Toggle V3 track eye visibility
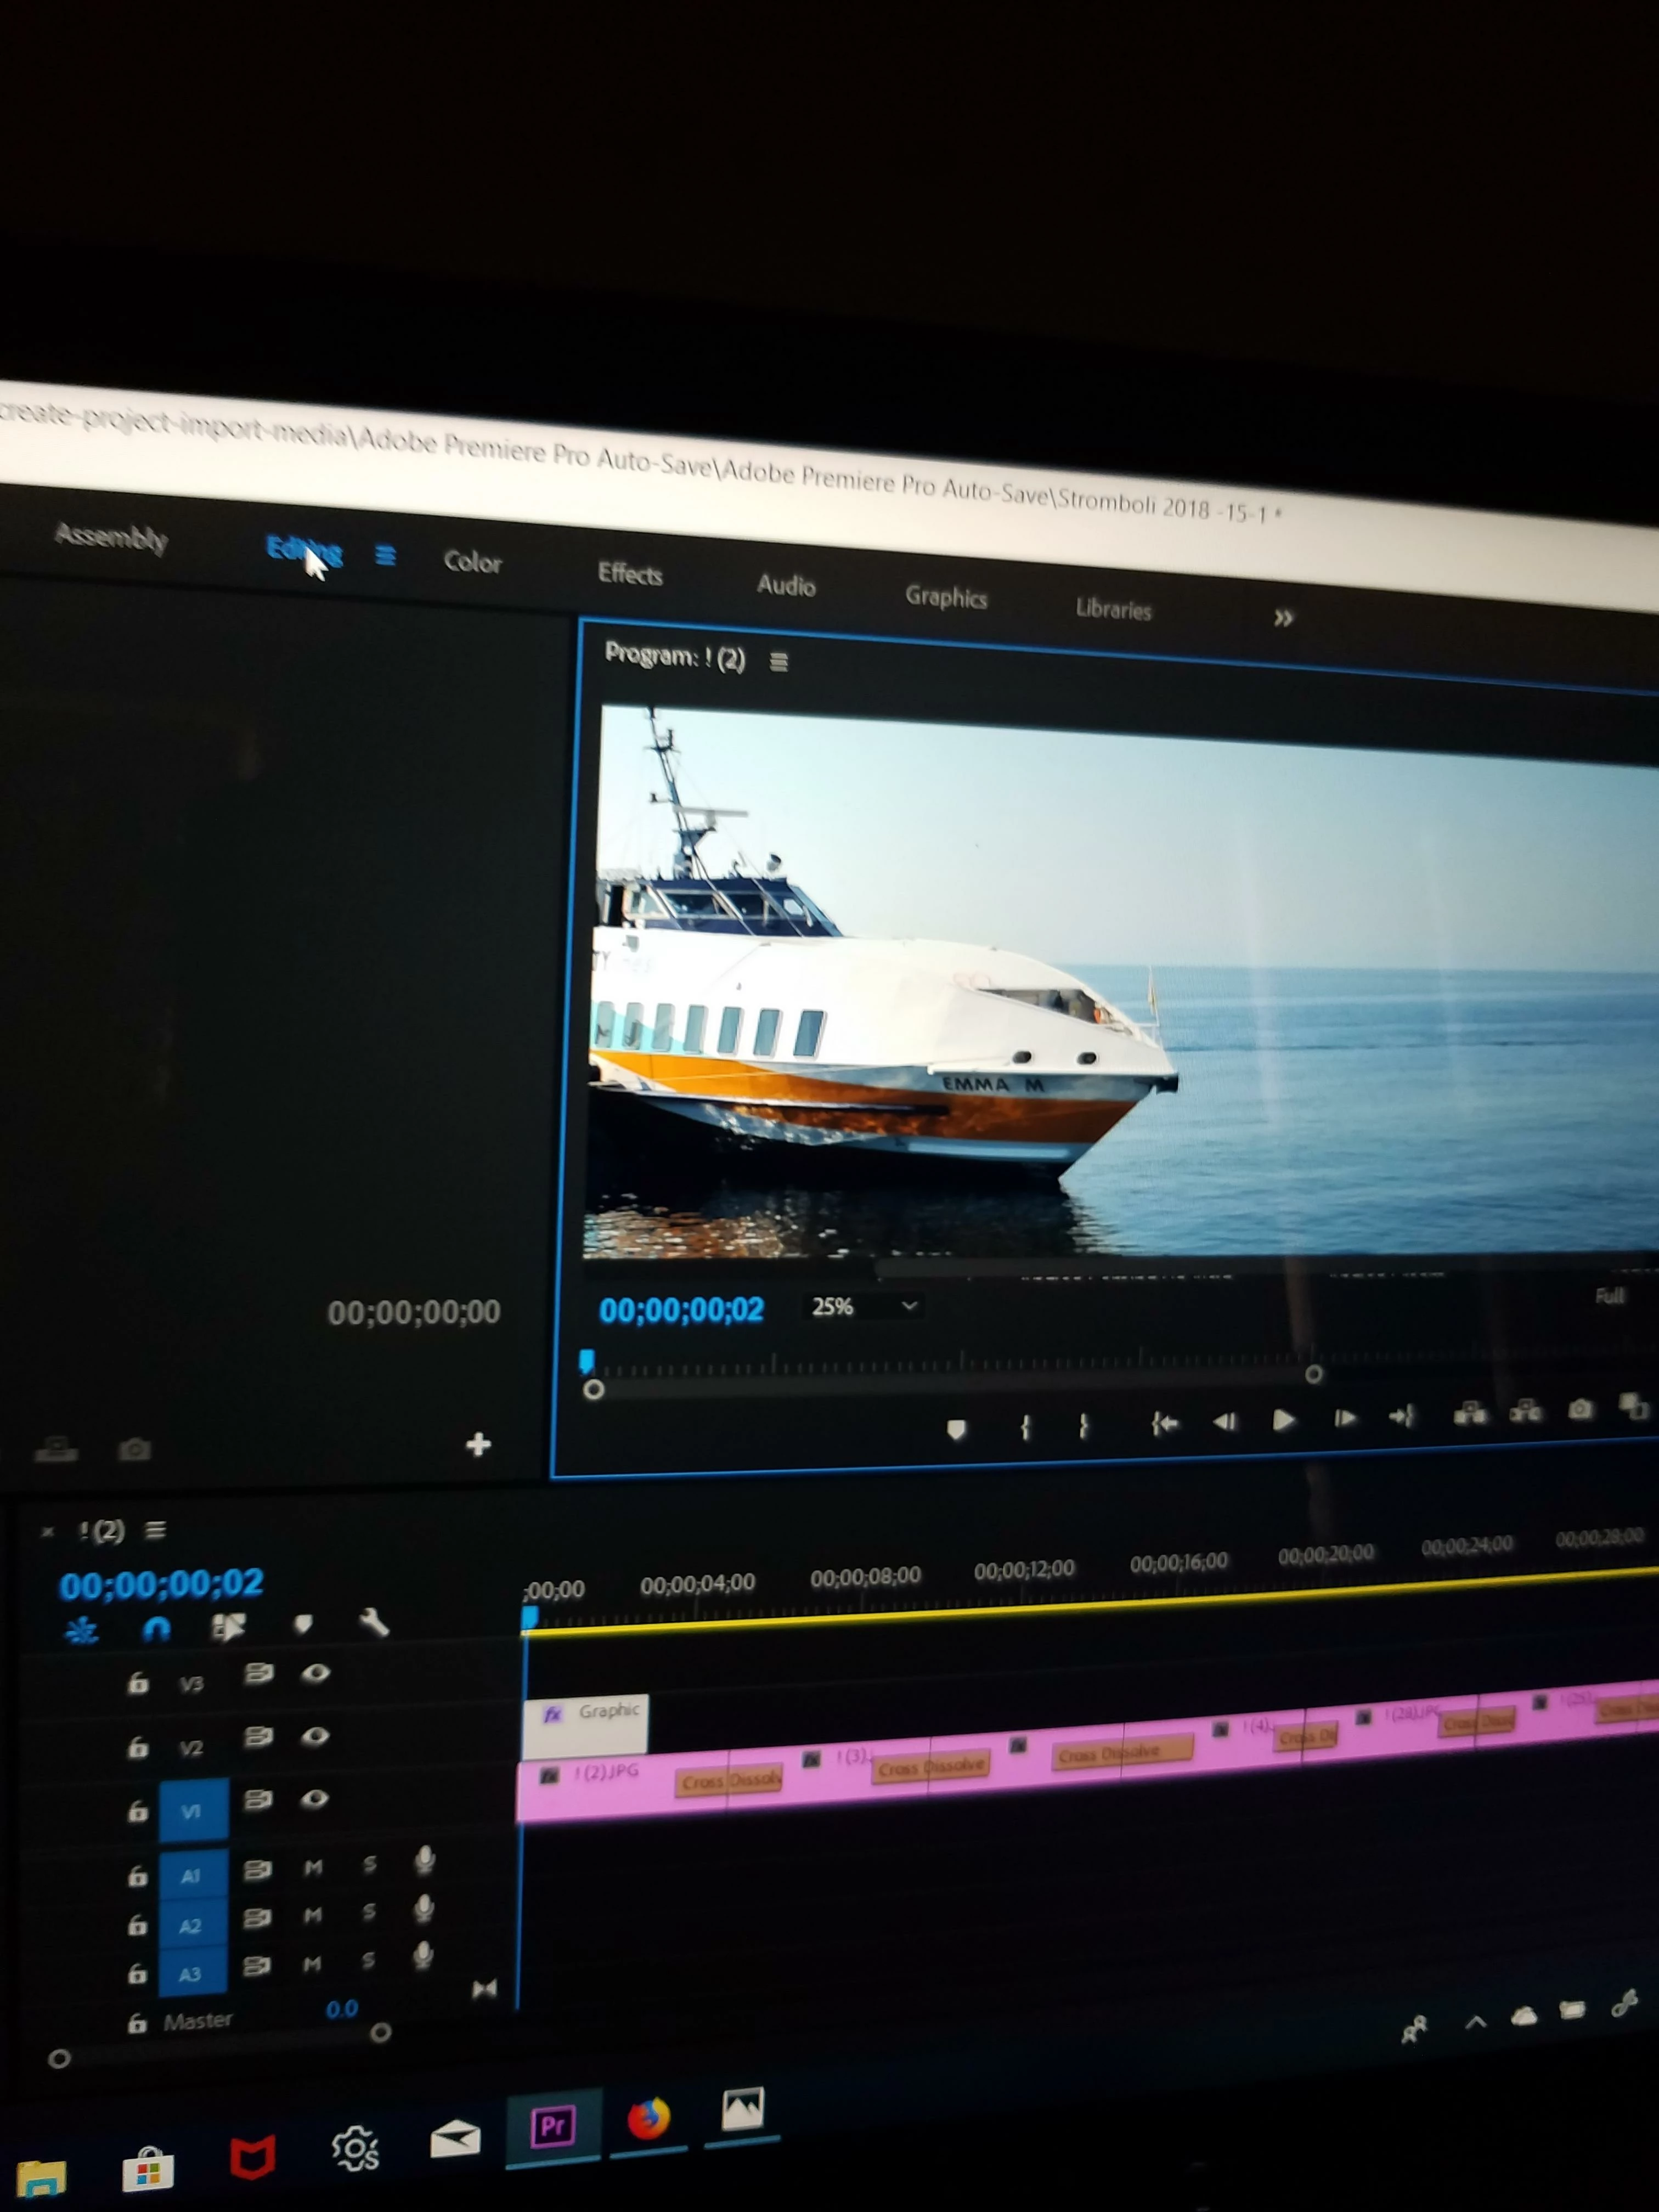This screenshot has height=2212, width=1659. tap(316, 1673)
